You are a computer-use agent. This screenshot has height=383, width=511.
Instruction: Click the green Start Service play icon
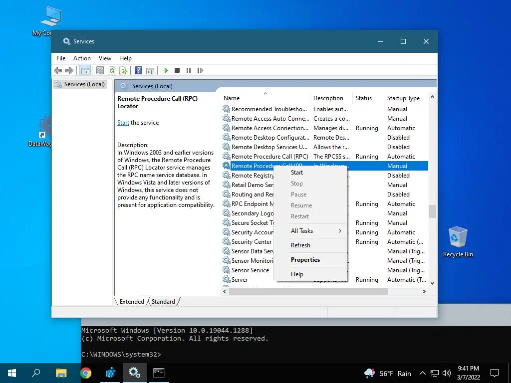pos(166,70)
